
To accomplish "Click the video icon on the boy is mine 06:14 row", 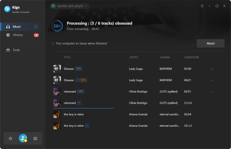I will pyautogui.click(x=87, y=126).
